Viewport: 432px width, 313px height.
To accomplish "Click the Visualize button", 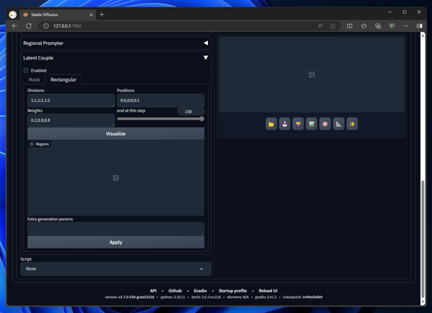I will click(x=115, y=134).
